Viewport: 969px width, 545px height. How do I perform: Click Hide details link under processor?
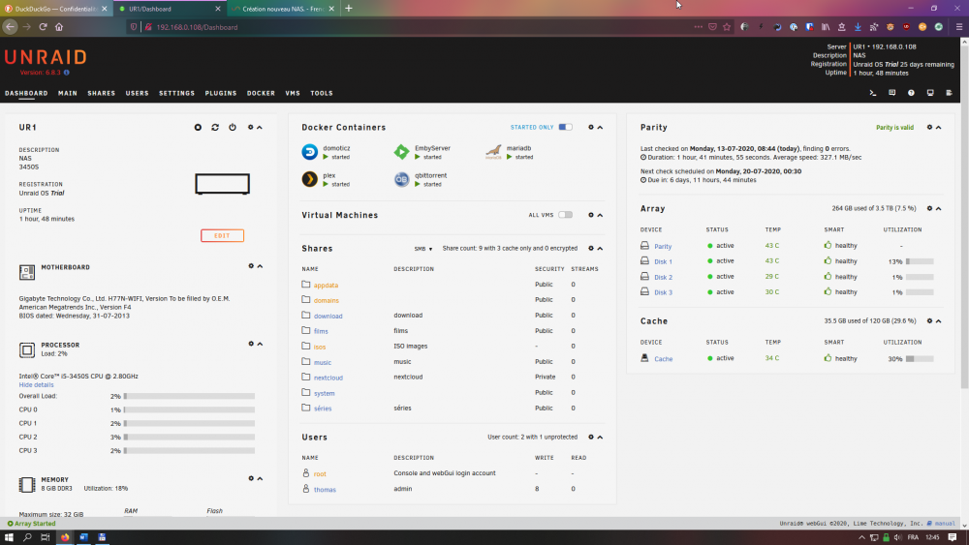pyautogui.click(x=37, y=384)
